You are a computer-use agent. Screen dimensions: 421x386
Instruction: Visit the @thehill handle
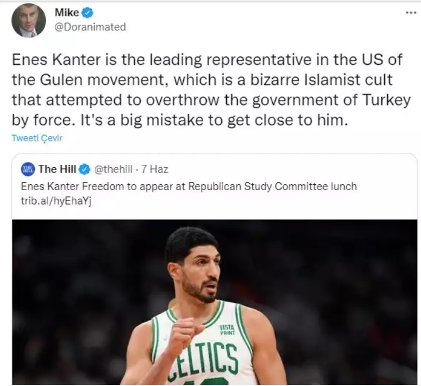click(113, 169)
